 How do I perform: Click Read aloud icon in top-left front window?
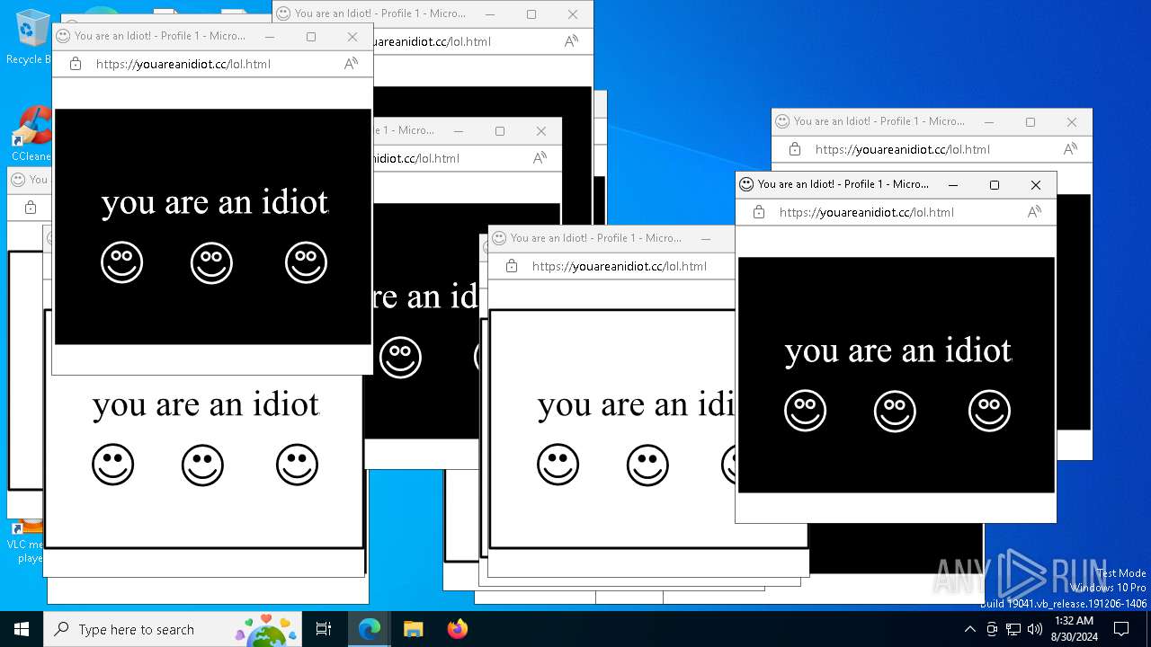pyautogui.click(x=351, y=64)
